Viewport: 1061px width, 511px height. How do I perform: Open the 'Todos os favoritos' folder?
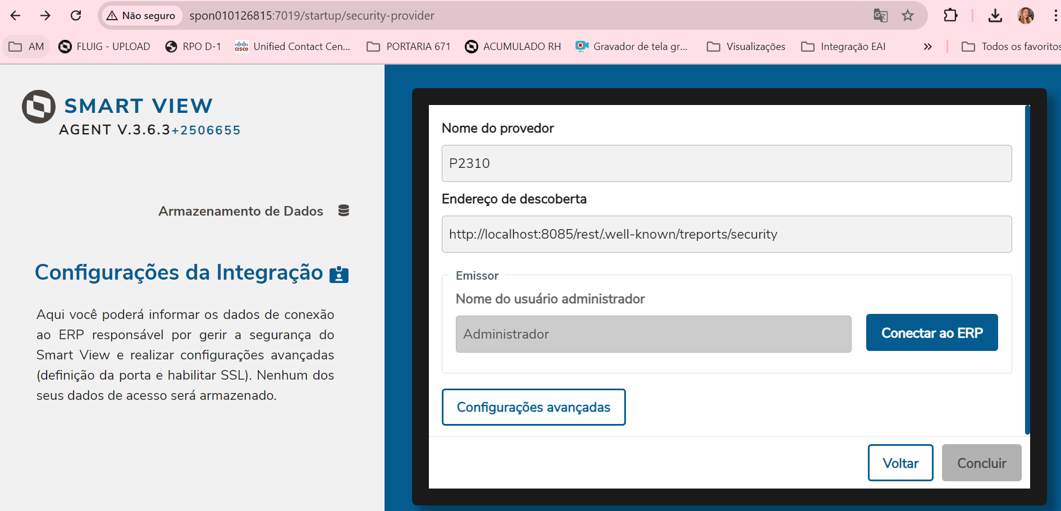point(1010,47)
